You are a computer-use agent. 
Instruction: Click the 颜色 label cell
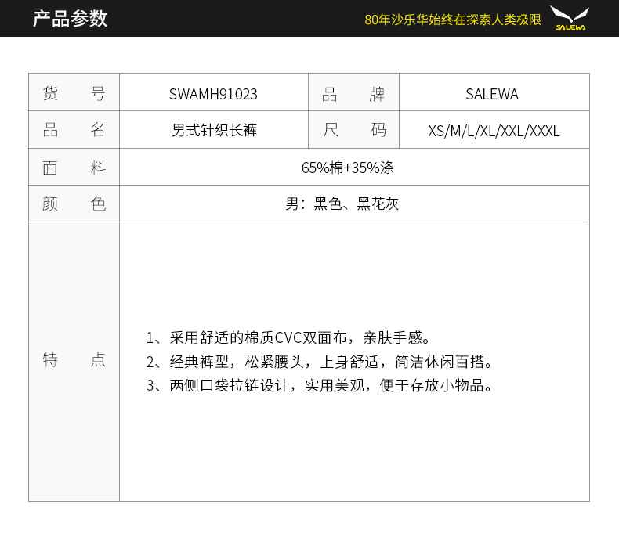74,204
